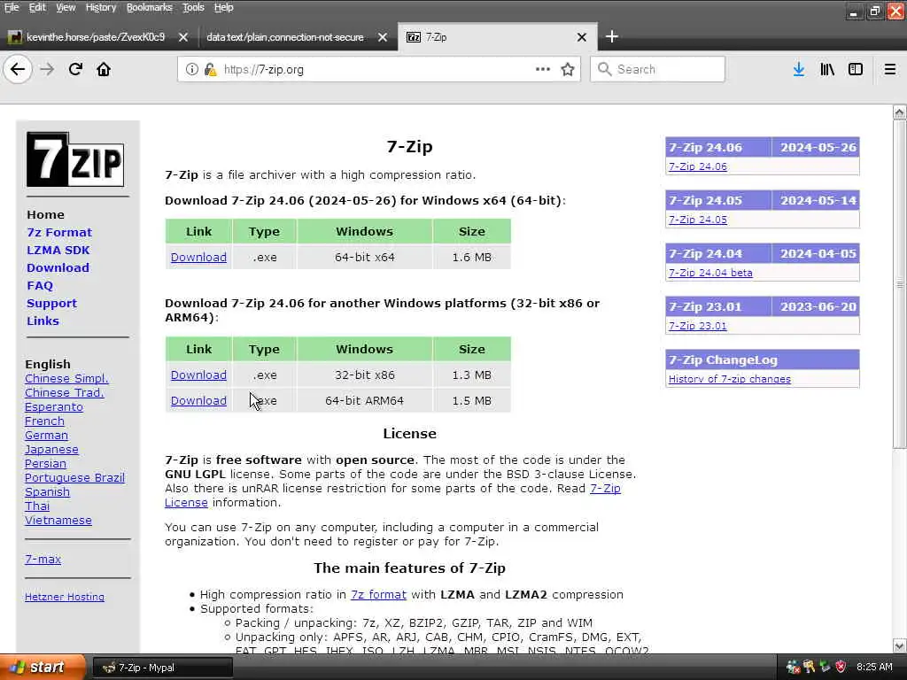Click scrollbar down arrow at page bottom

[899, 645]
